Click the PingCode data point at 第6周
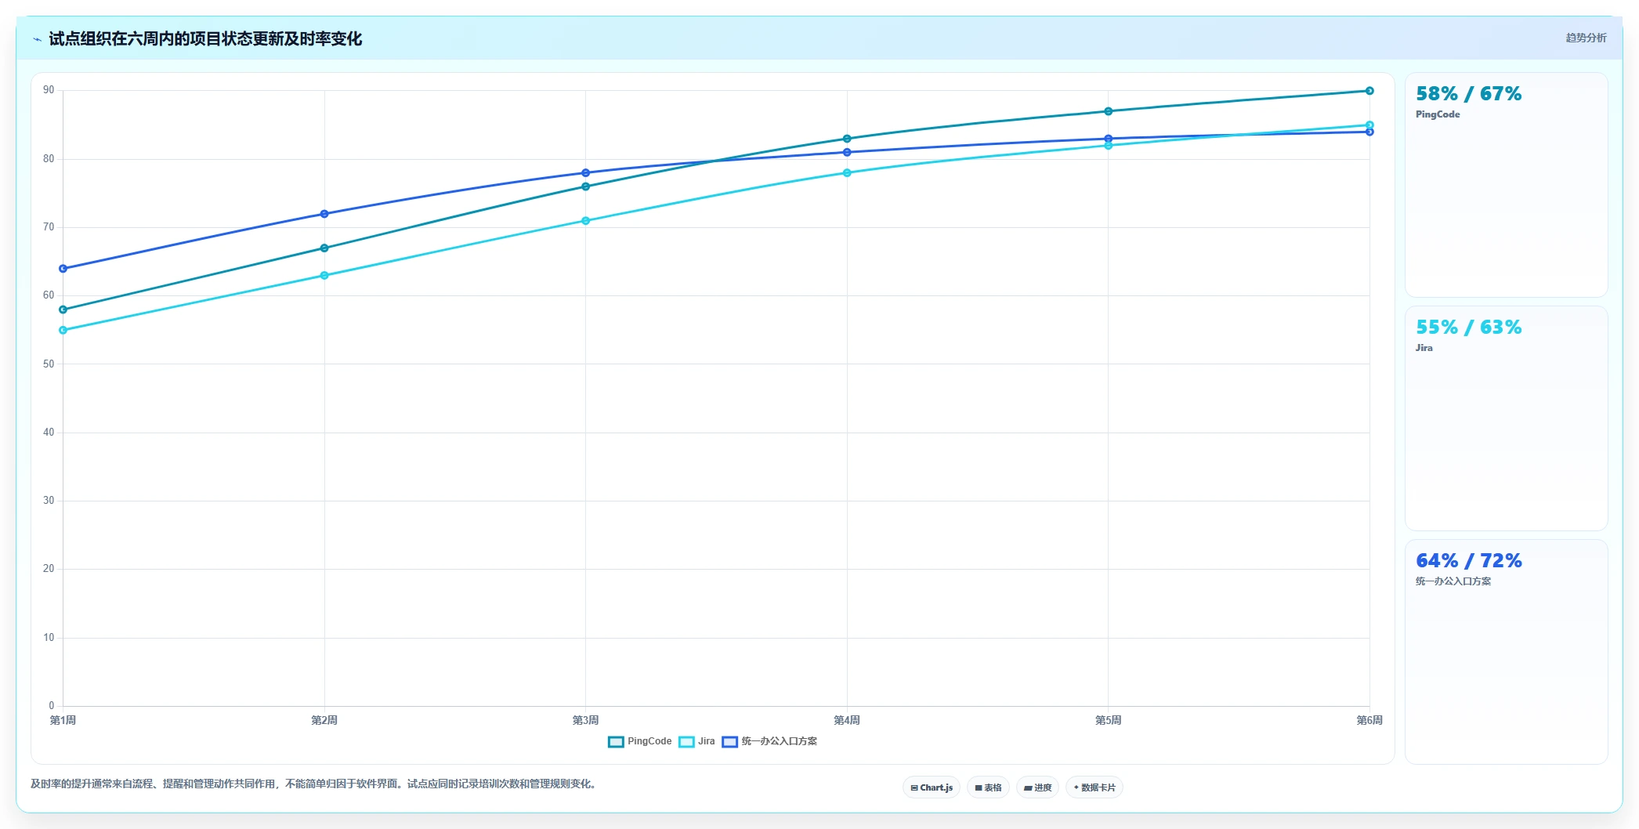Image resolution: width=1639 pixels, height=829 pixels. coord(1369,91)
